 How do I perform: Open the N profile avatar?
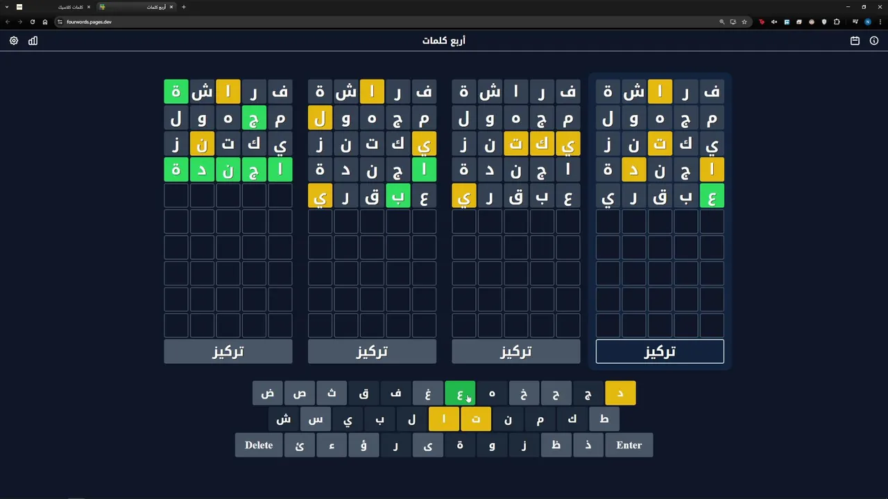click(868, 21)
